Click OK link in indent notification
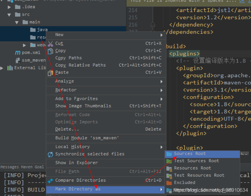The width and height of the screenshot is (251, 196). pos(242,1)
